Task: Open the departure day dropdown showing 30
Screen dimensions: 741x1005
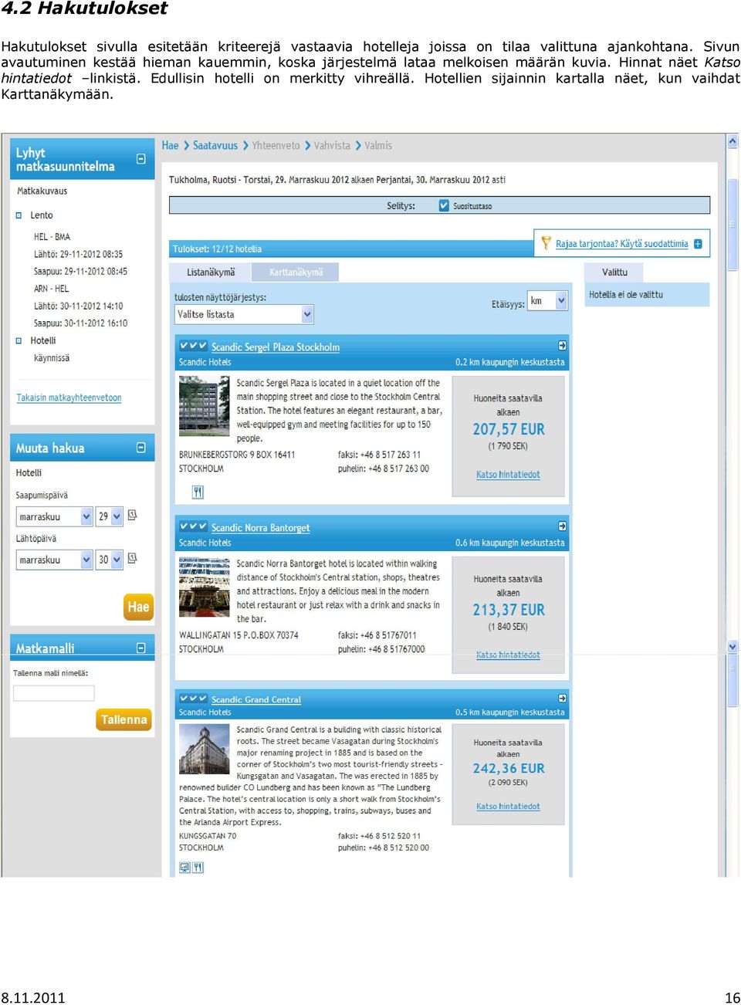Action: (110, 560)
